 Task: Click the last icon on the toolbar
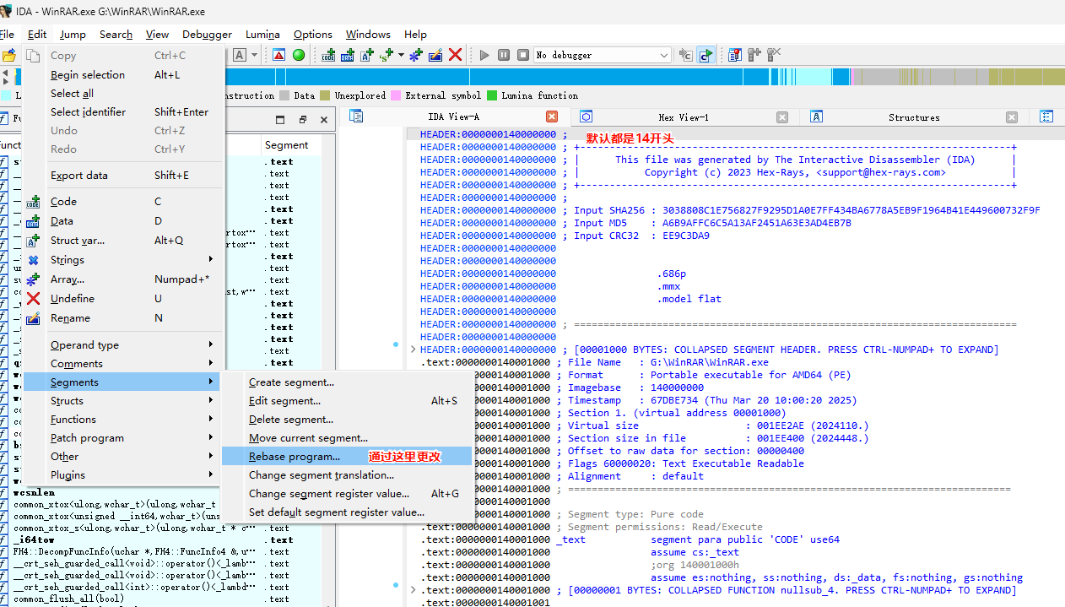coord(774,55)
